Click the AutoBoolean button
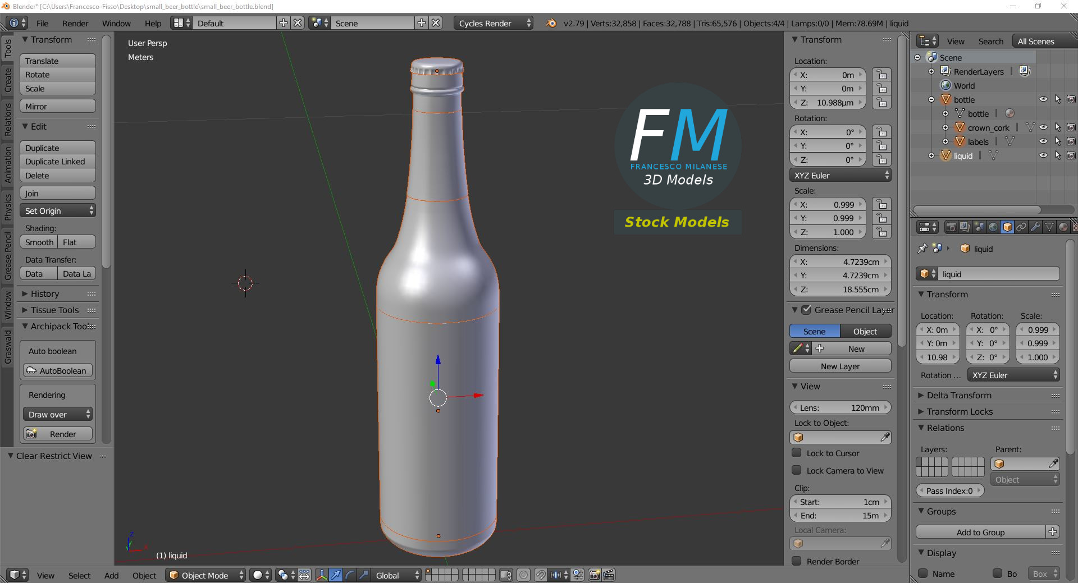The width and height of the screenshot is (1078, 583). click(58, 370)
